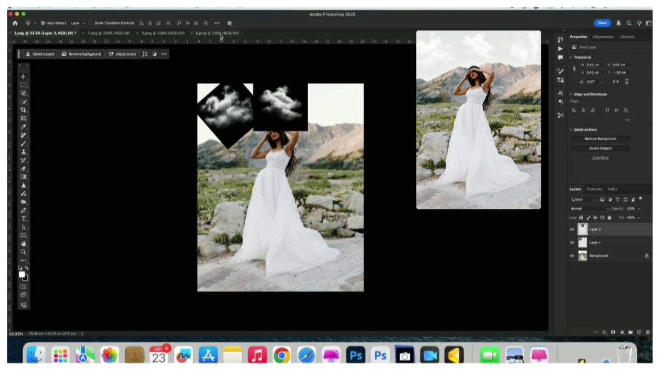Viewport: 660px width, 371px height.
Task: Hide Layer 2 using its eye icon
Action: point(572,229)
